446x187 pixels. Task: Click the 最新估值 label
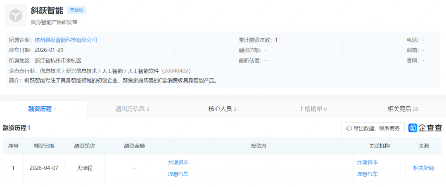(x=250, y=61)
